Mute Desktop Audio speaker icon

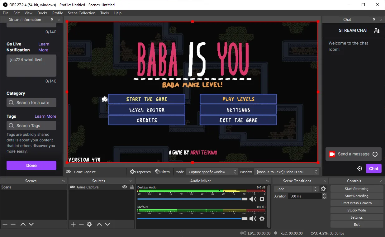pyautogui.click(x=253, y=199)
